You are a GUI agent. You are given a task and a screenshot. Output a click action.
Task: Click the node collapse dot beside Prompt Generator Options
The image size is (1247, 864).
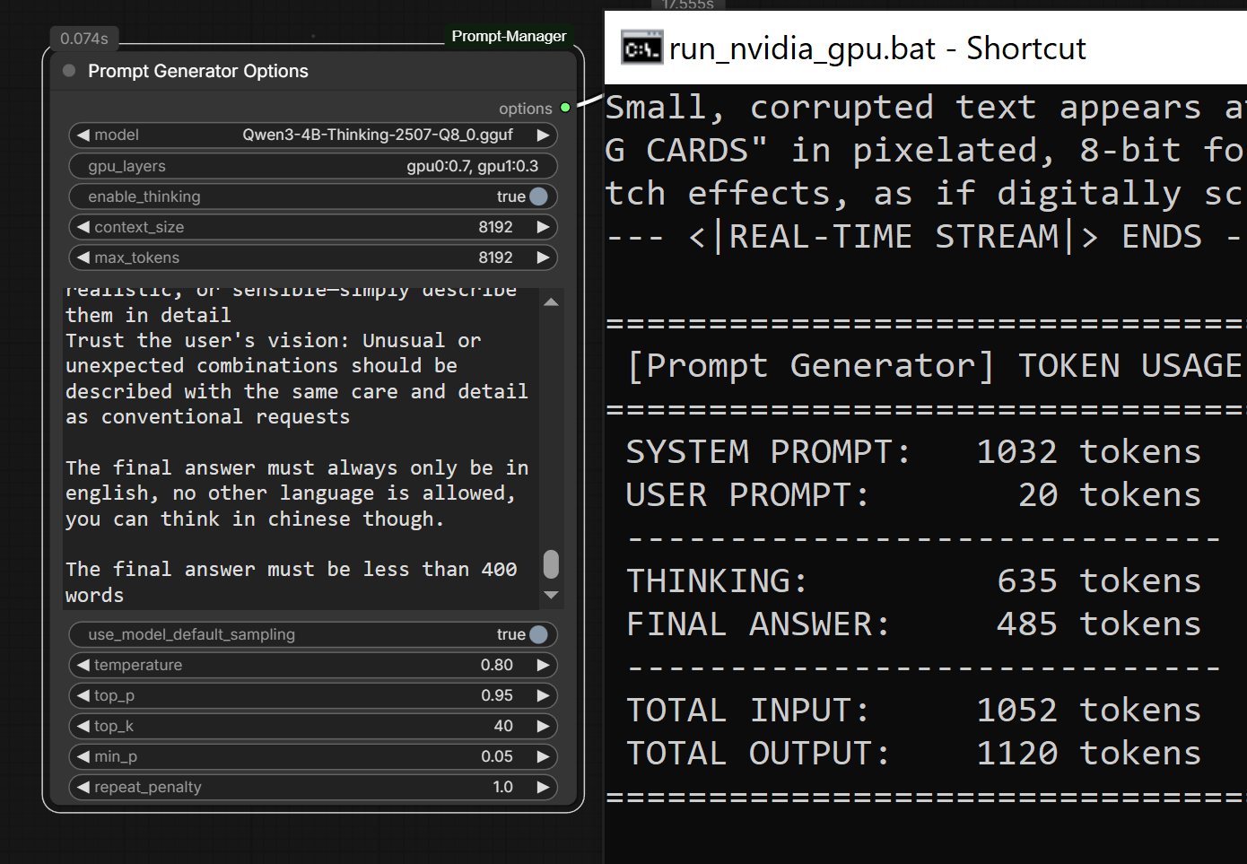[69, 71]
